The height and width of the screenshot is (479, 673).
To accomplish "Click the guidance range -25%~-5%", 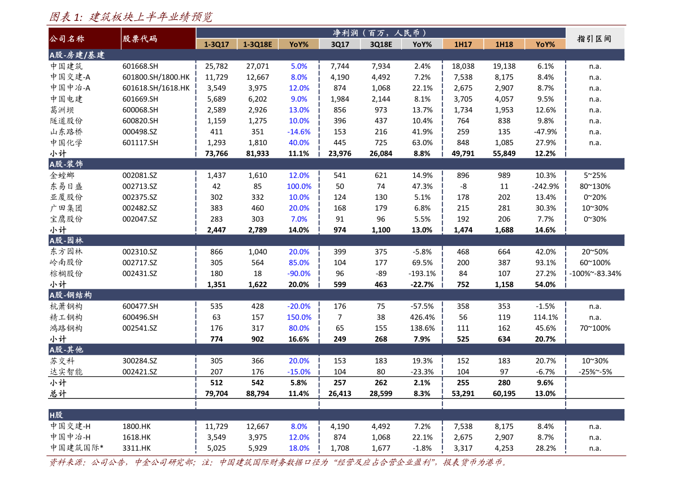I will 596,372.
